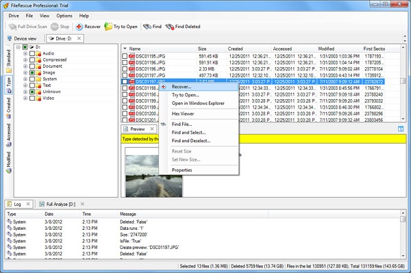This screenshot has height=273, width=411.
Task: Expand the Document tree node
Action: [x=25, y=66]
